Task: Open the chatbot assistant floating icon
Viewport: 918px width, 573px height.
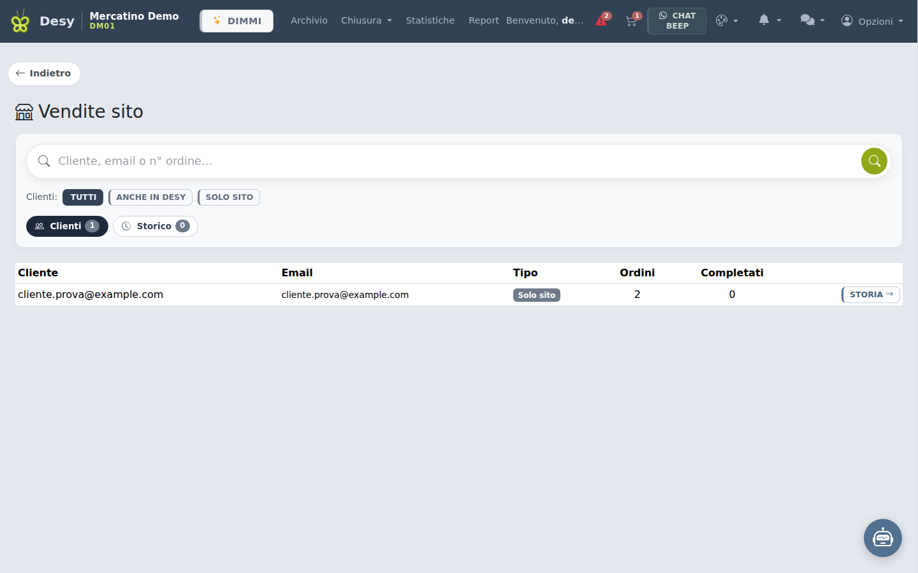Action: pos(883,538)
